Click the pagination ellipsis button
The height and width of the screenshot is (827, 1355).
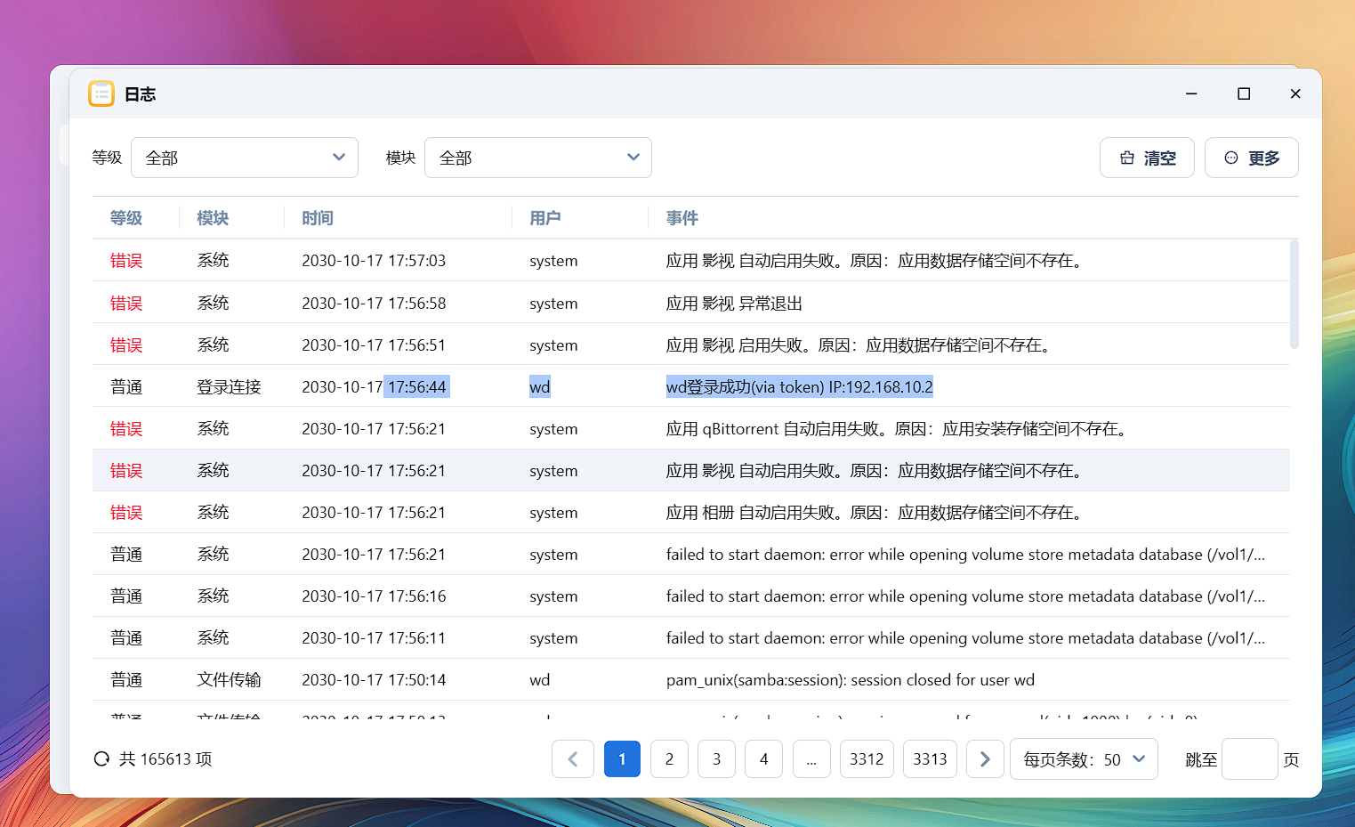click(811, 759)
